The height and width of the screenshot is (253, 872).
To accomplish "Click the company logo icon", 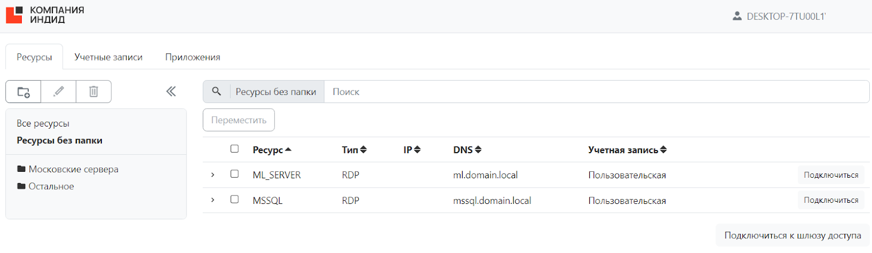I will (14, 15).
